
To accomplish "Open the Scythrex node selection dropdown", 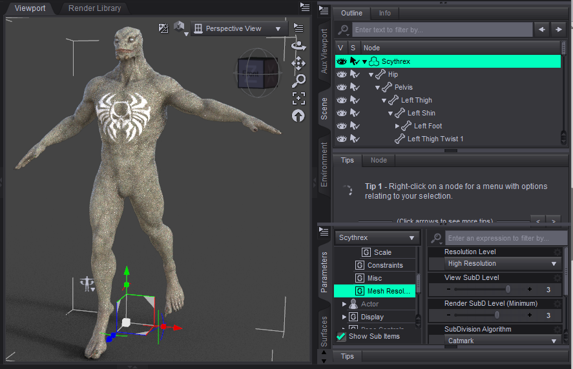I will pos(377,237).
